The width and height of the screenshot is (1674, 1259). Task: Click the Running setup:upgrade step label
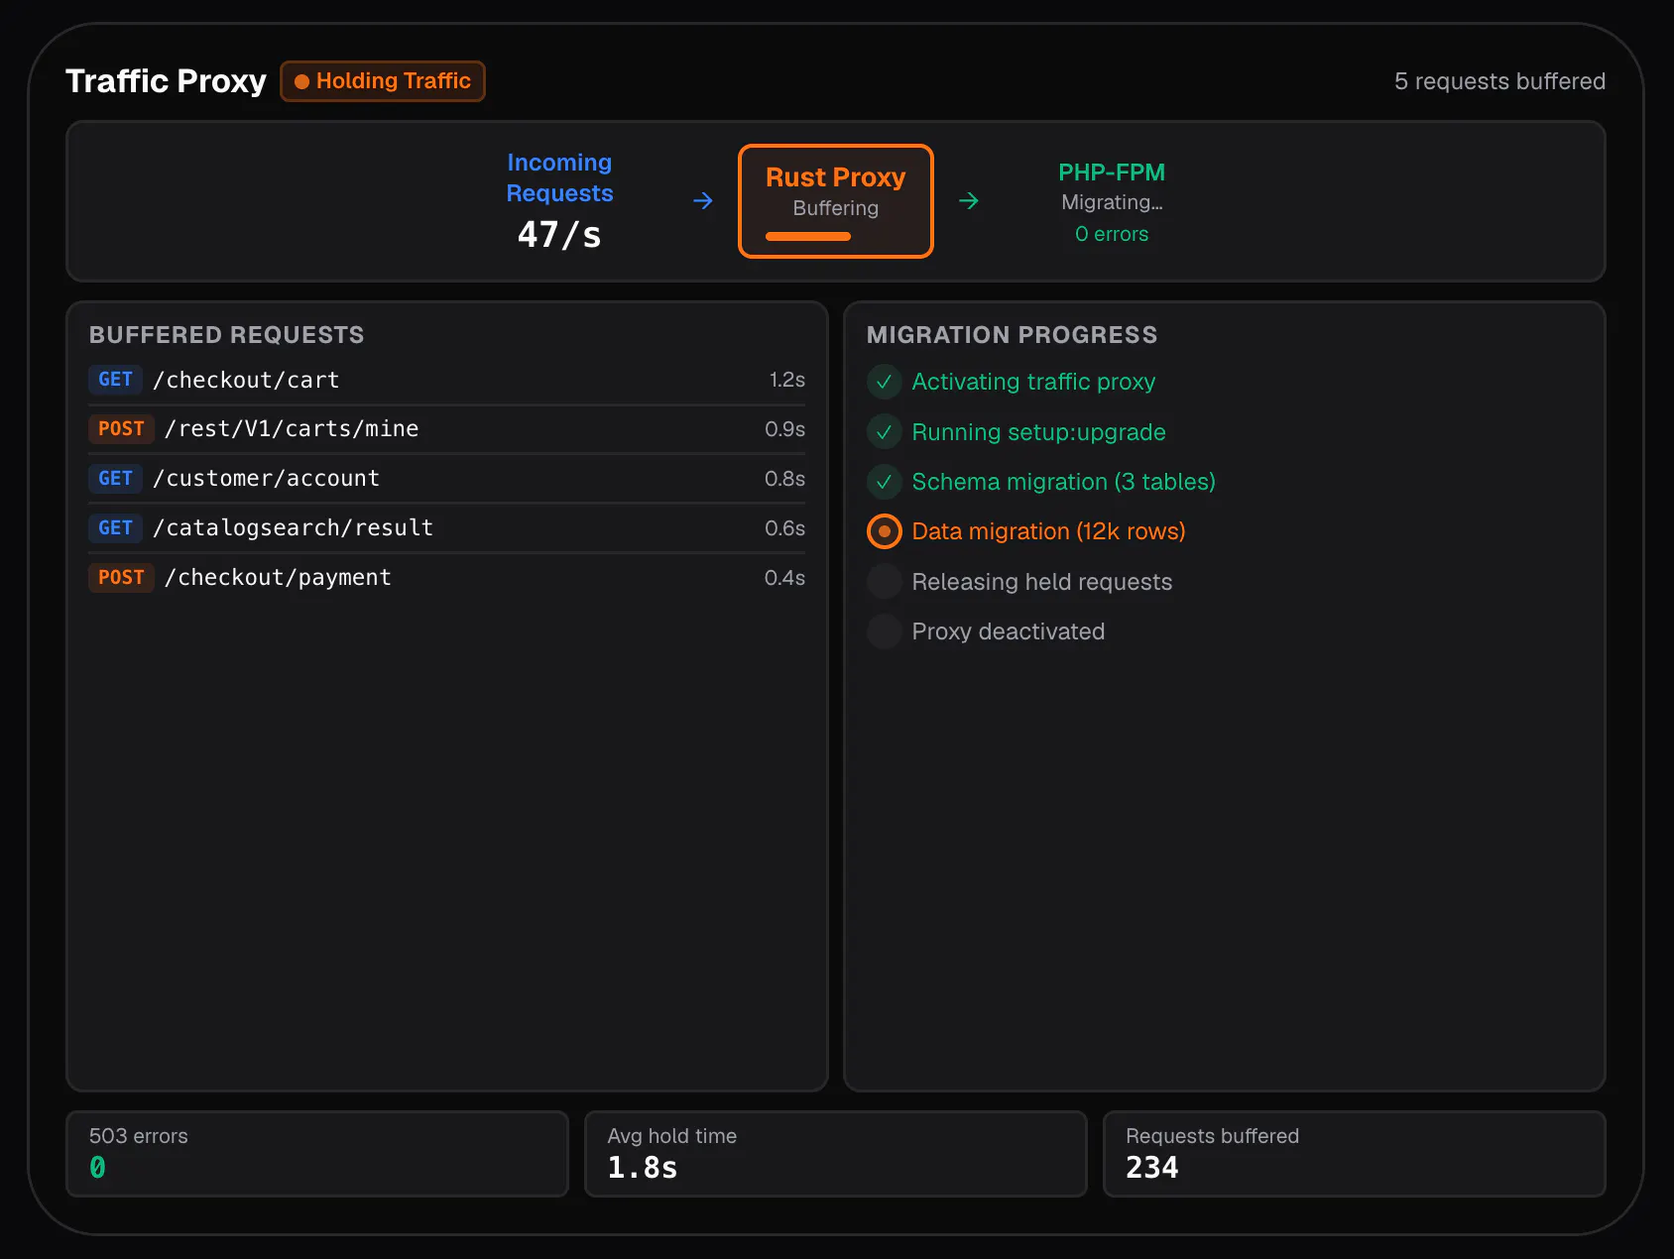(x=1038, y=432)
